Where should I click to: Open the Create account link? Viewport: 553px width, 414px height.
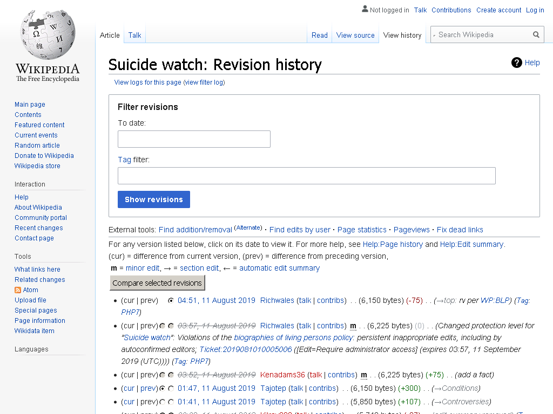pos(498,10)
